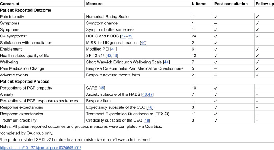Viewport: 274px width, 150px height.
Task: Open reference 46 for HADS anxiety subscale
Action: 145,94
